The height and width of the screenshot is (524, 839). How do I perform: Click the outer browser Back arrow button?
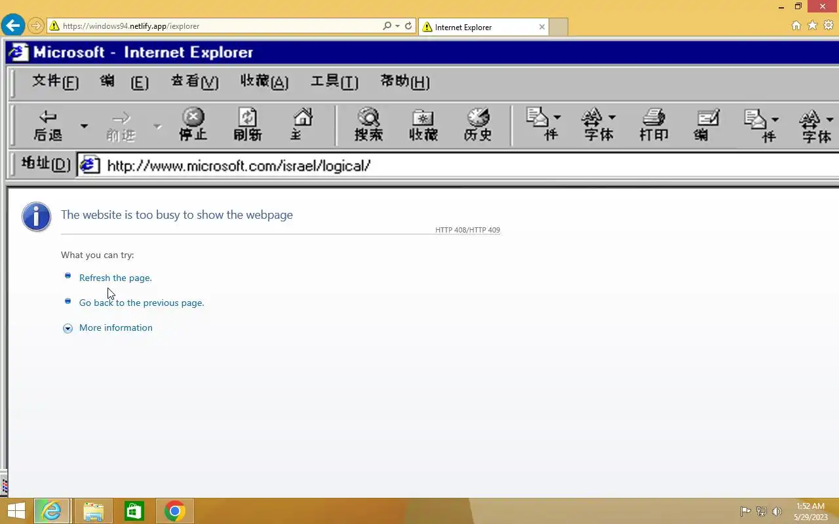pos(13,26)
